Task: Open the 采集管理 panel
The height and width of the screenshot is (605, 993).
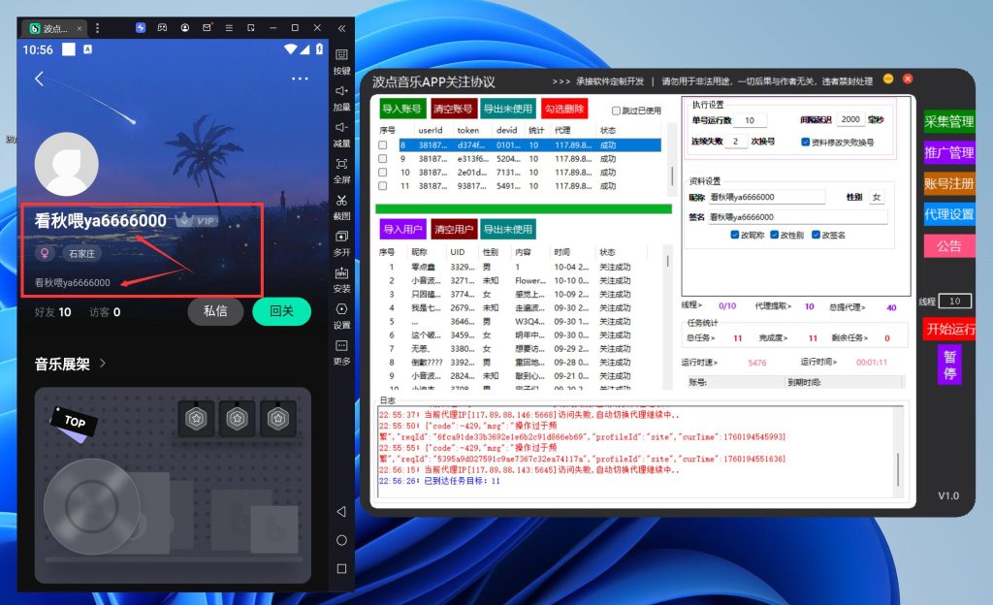Action: pyautogui.click(x=948, y=122)
